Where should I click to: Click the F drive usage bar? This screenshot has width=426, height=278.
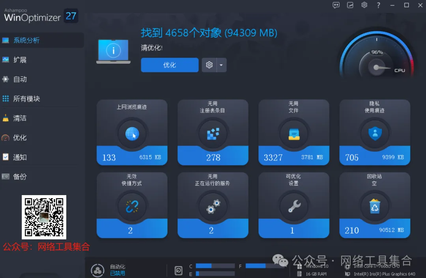point(265,266)
